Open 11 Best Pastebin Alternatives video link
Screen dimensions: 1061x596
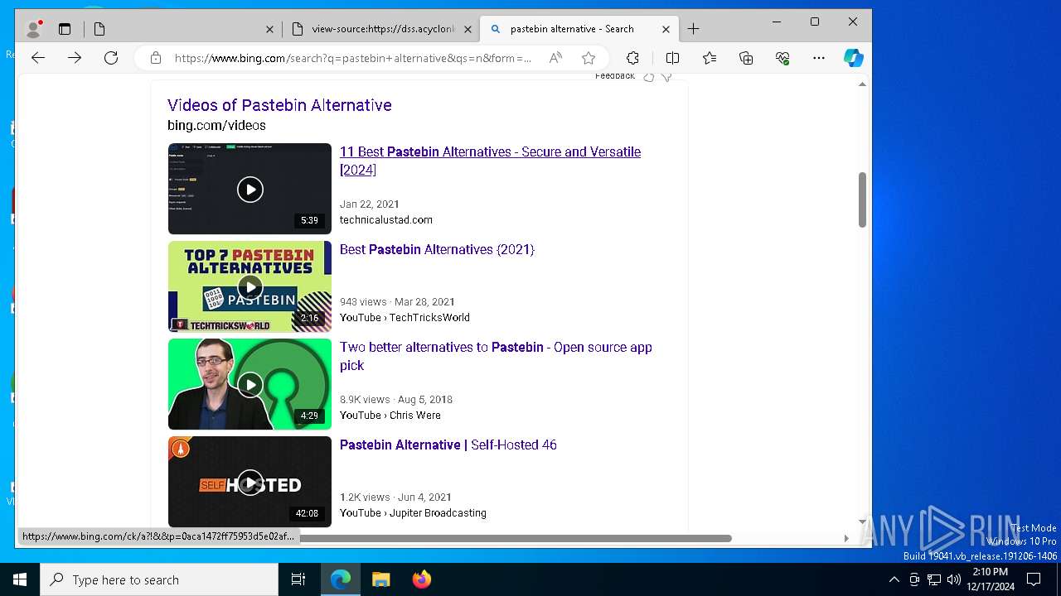tap(490, 161)
